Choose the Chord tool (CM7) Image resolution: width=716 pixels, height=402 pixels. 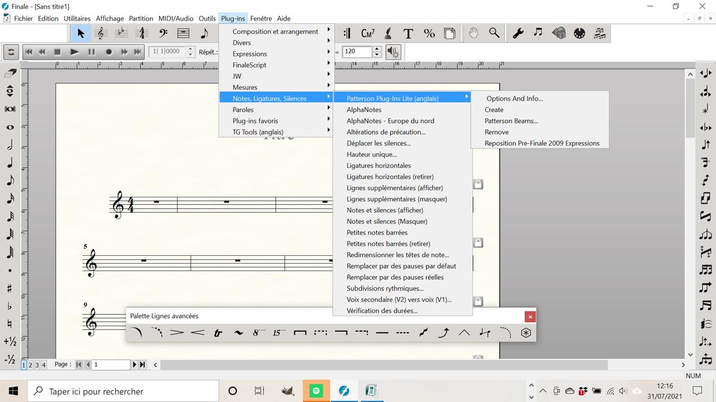point(368,34)
